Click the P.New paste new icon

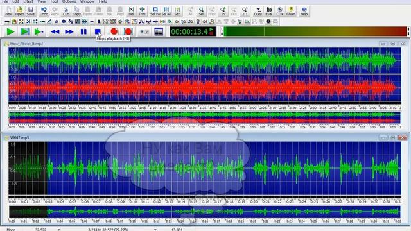click(x=98, y=11)
